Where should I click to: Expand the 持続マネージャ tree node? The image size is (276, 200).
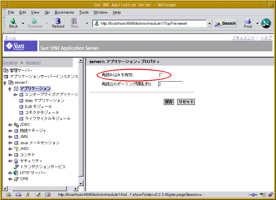click(x=10, y=131)
